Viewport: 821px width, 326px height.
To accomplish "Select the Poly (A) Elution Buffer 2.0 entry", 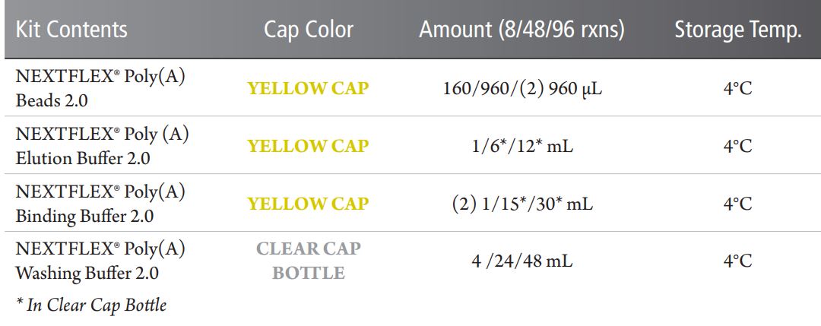I will (x=102, y=146).
